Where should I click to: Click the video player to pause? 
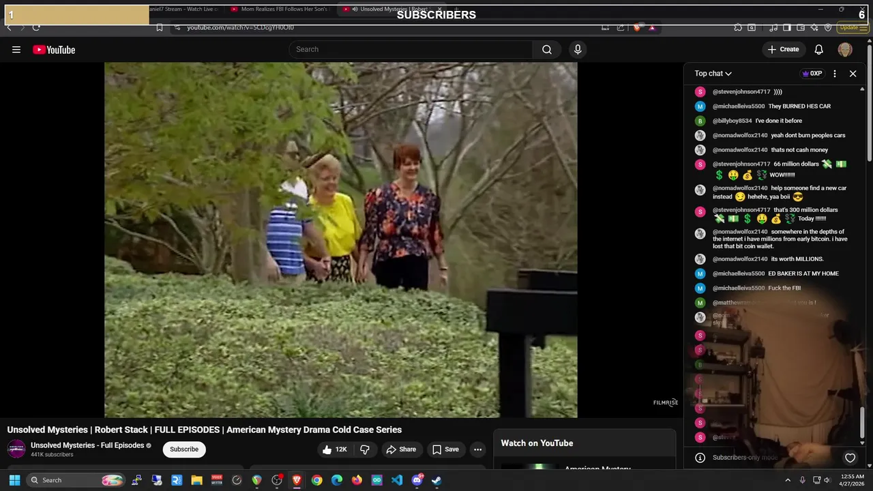(340, 240)
